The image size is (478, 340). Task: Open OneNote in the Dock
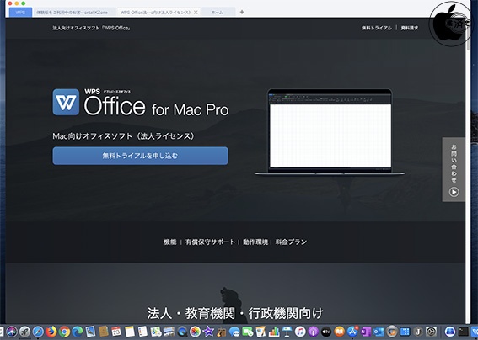[x=366, y=332]
